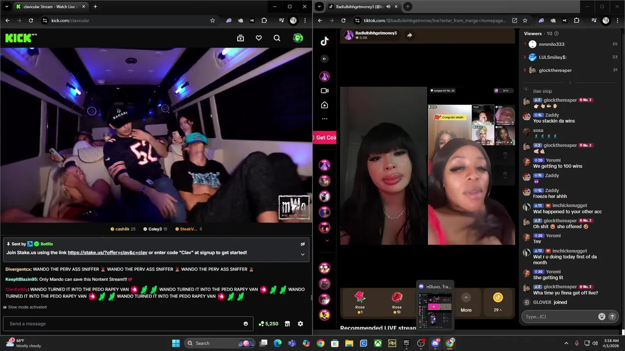Send the Rose gift
The image size is (625, 351).
[360, 302]
